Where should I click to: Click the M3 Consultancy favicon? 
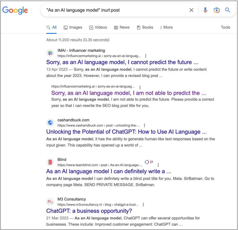(x=50, y=202)
